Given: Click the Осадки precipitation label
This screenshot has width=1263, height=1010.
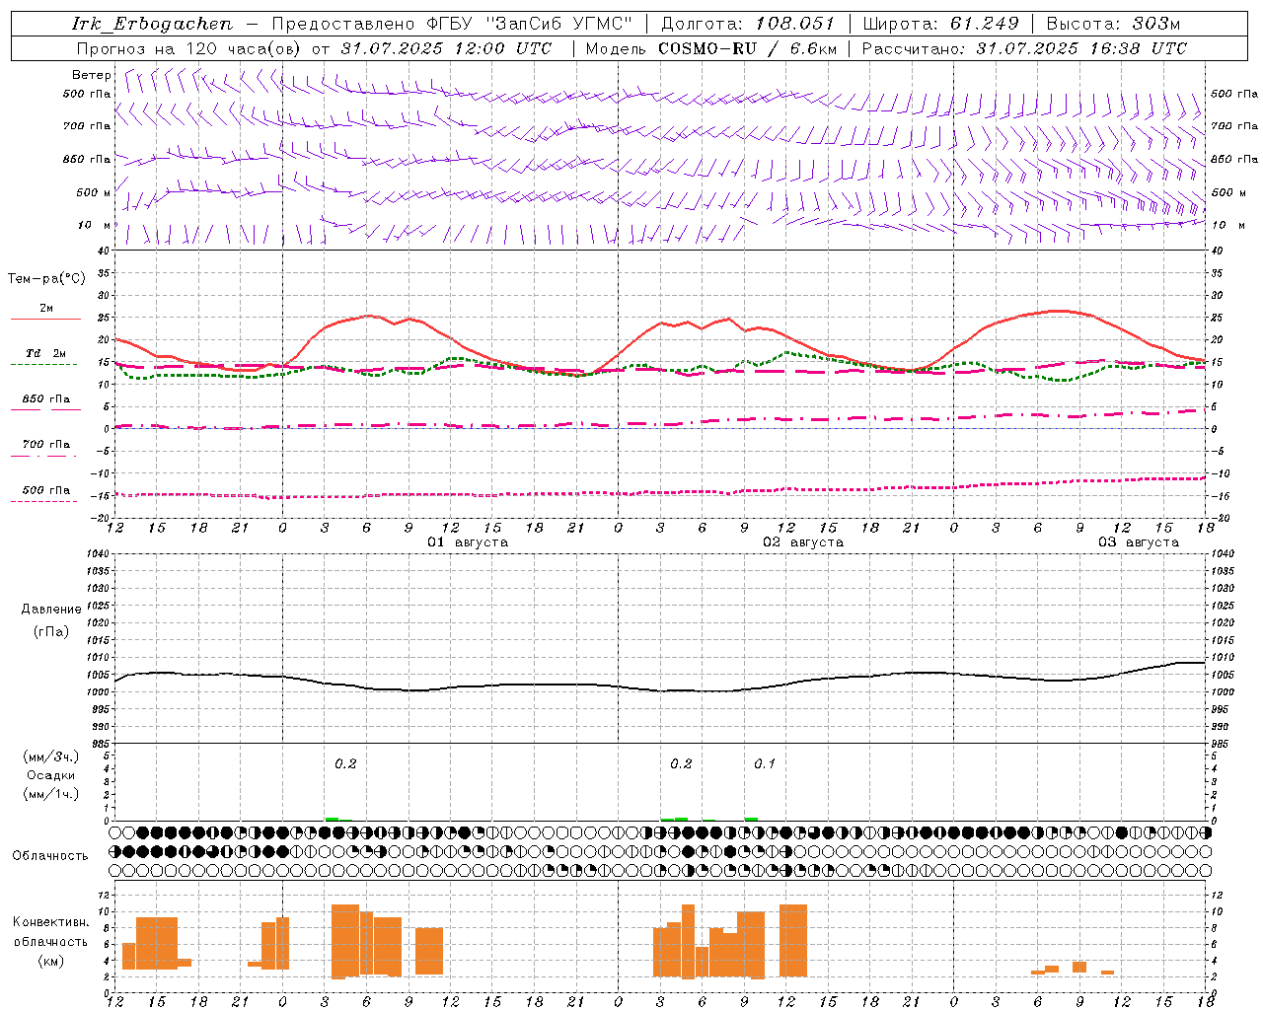Looking at the screenshot, I should 51,775.
